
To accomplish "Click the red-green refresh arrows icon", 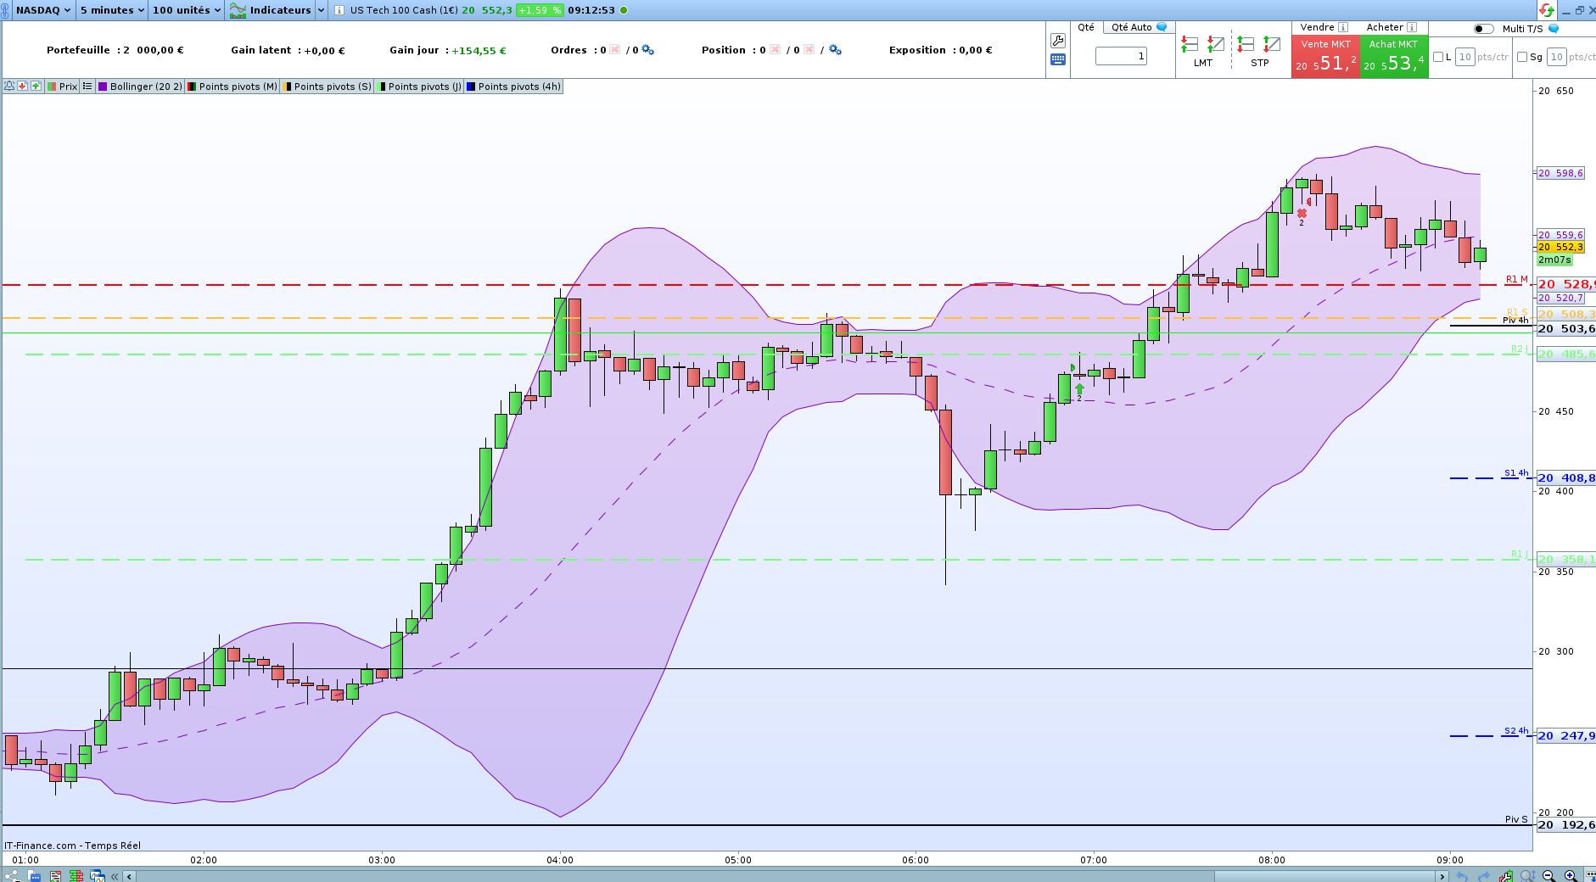I will coord(1547,10).
